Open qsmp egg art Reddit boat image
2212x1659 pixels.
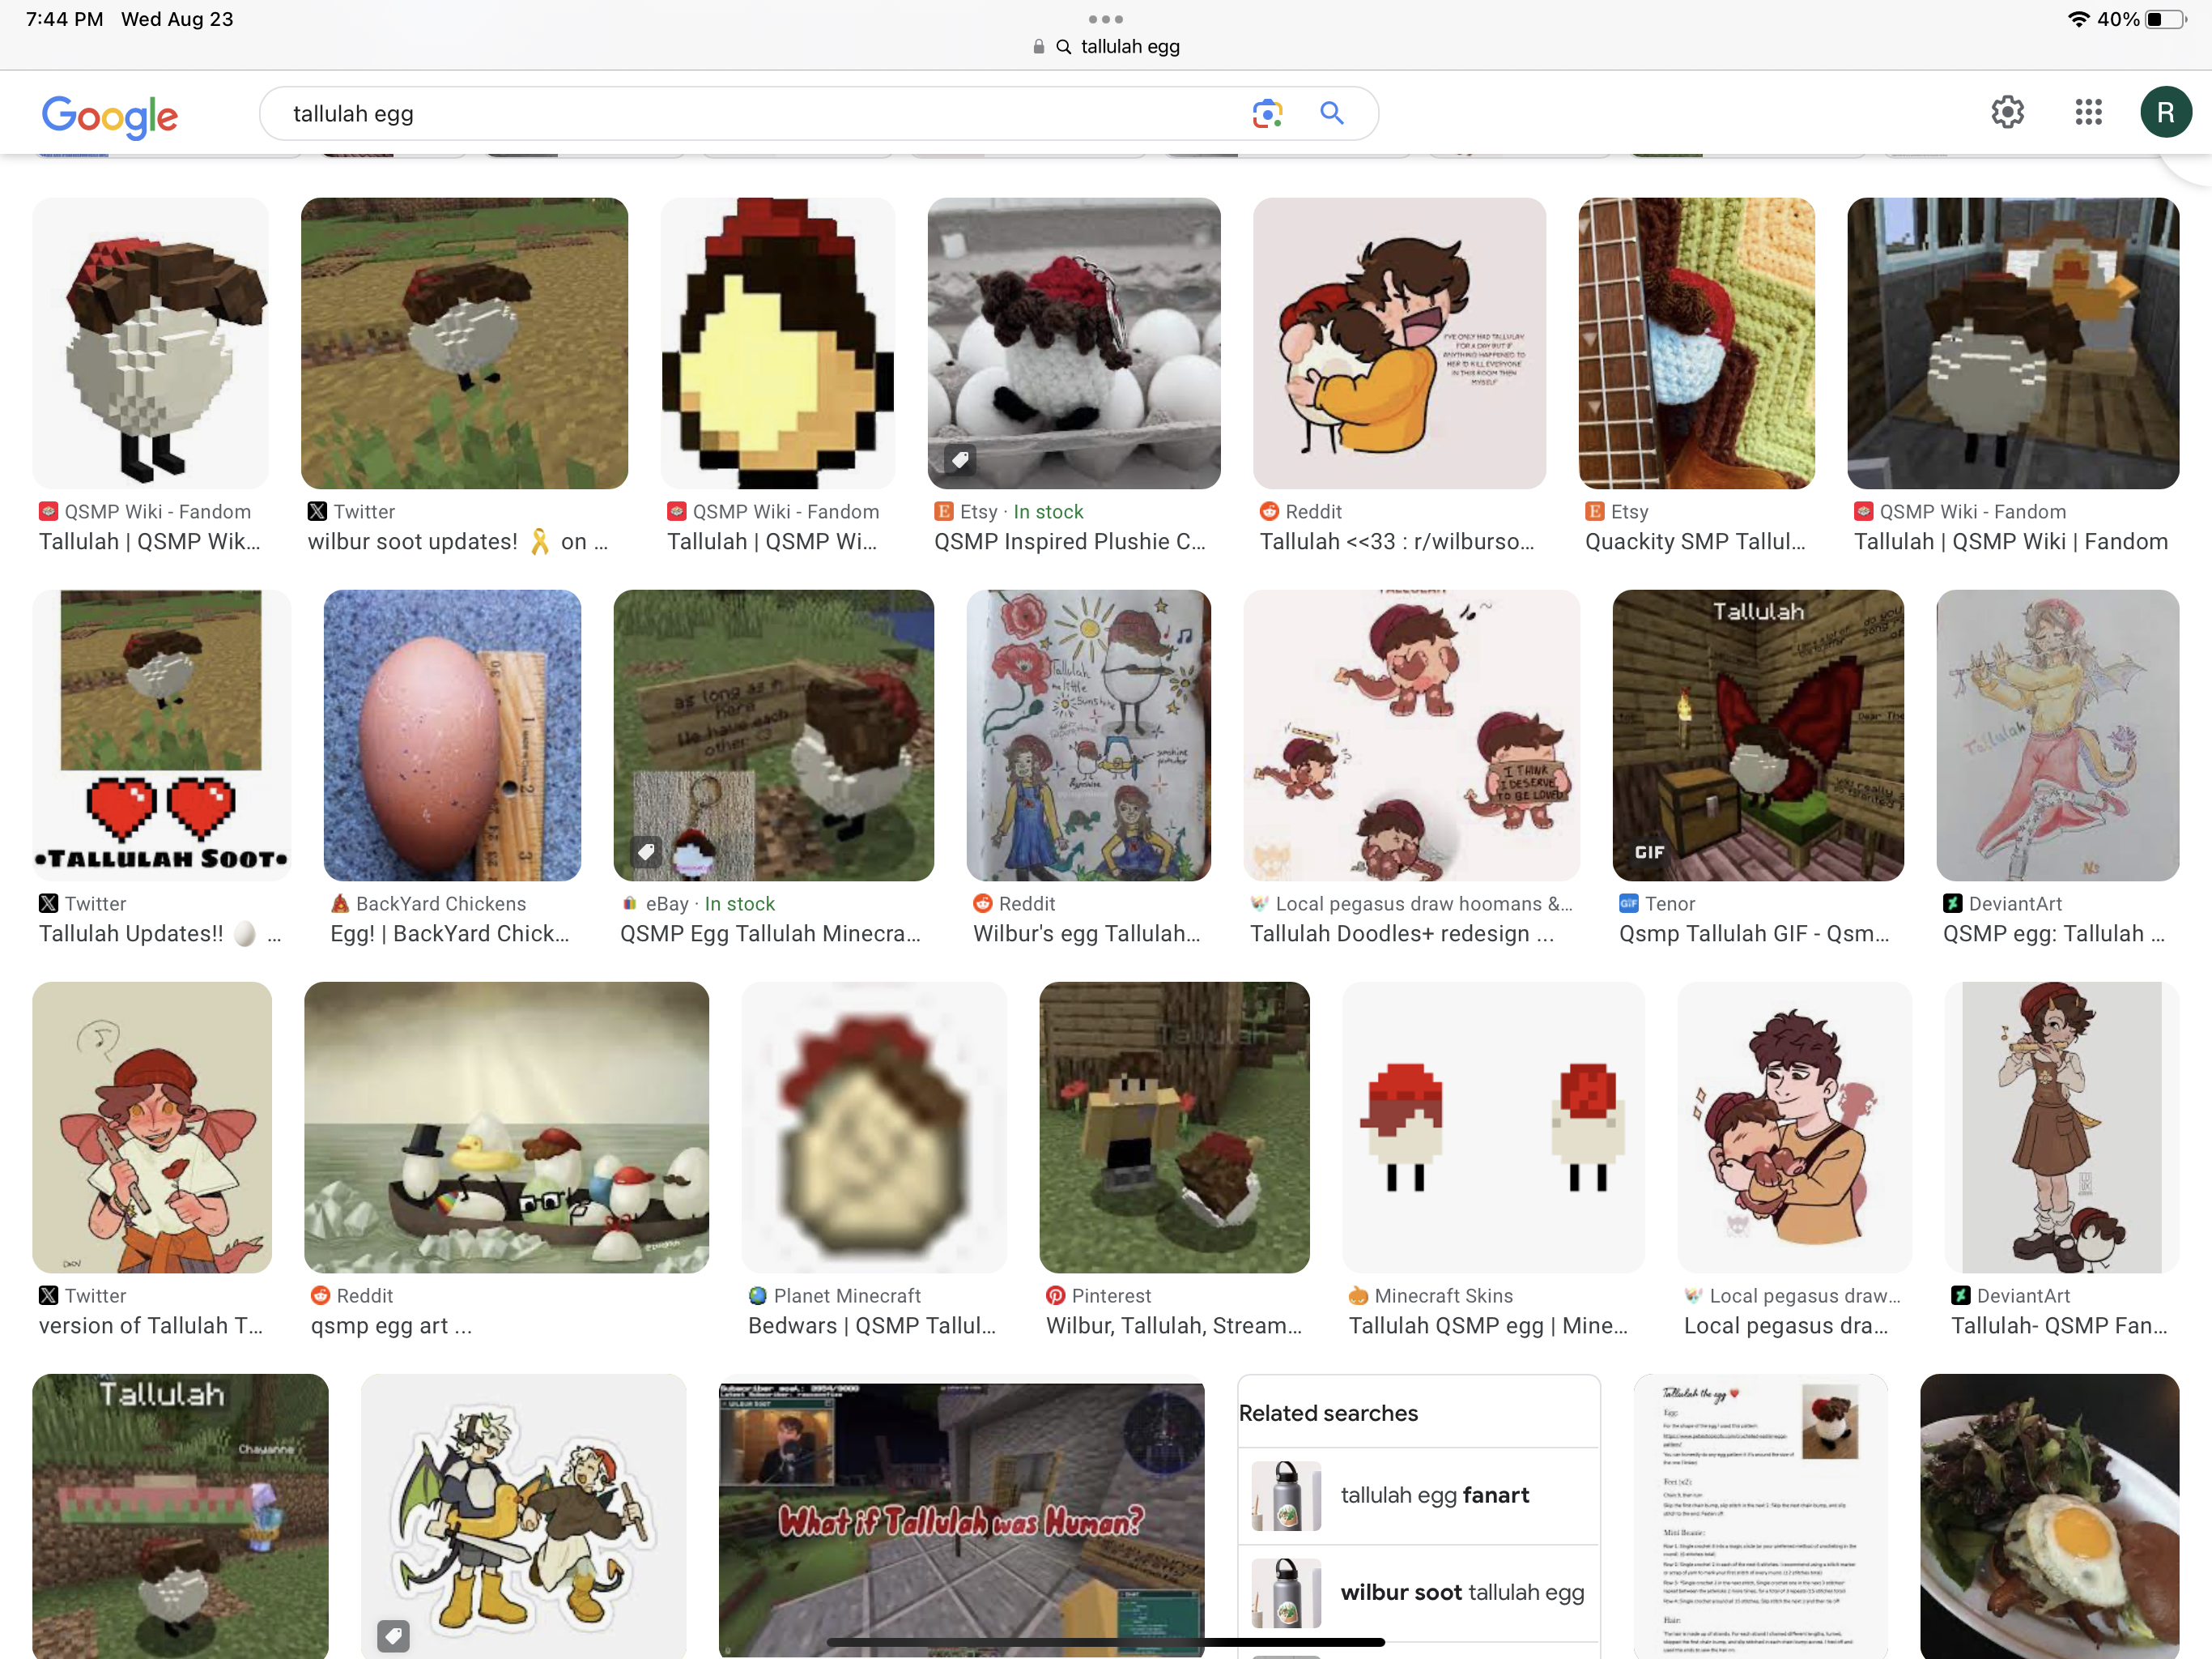[x=506, y=1128]
